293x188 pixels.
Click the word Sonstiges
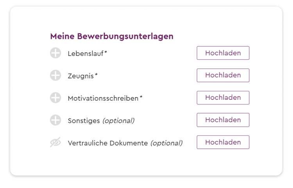click(84, 121)
